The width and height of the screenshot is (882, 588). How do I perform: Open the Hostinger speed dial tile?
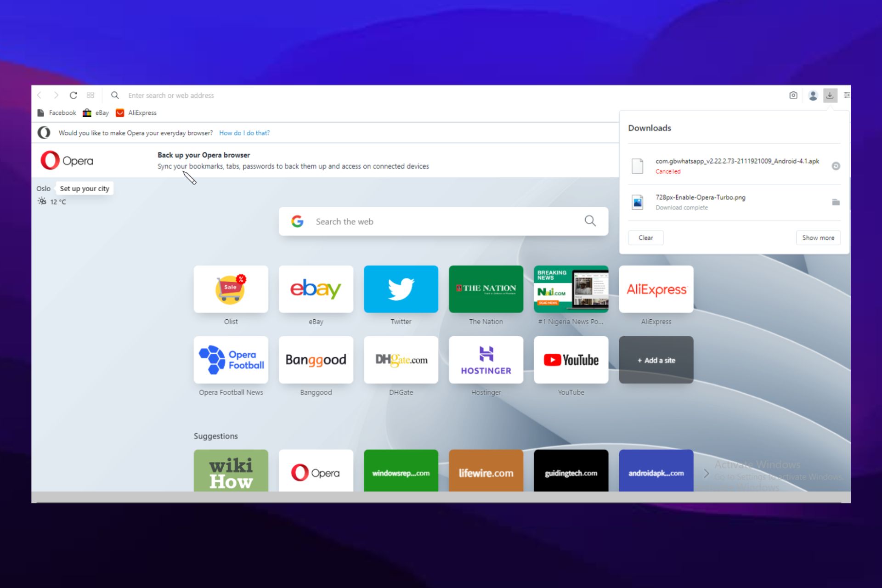point(486,360)
